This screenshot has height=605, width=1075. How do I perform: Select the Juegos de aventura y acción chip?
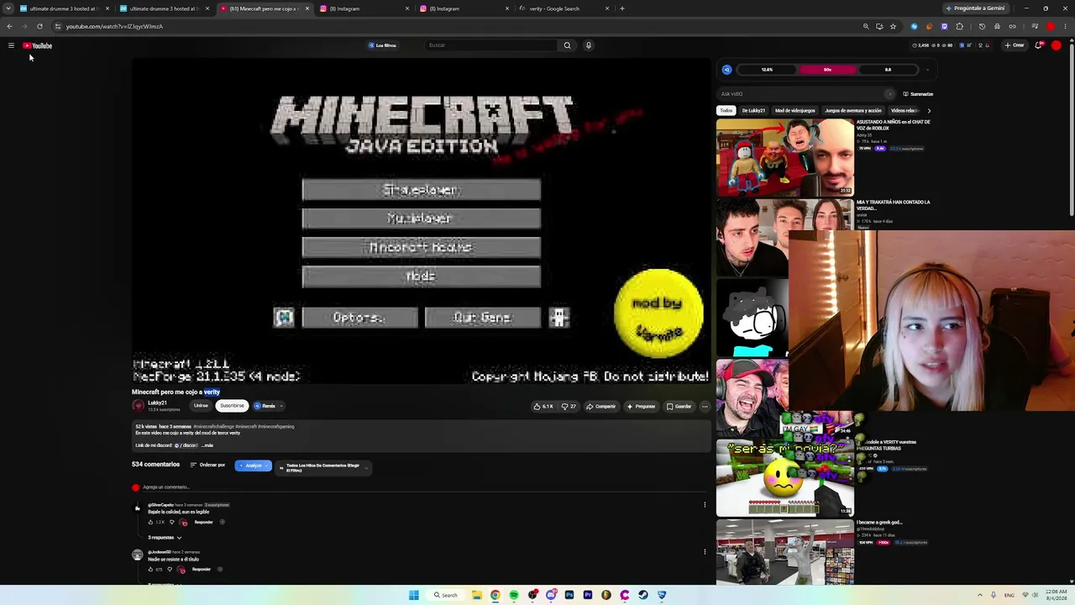coord(853,110)
